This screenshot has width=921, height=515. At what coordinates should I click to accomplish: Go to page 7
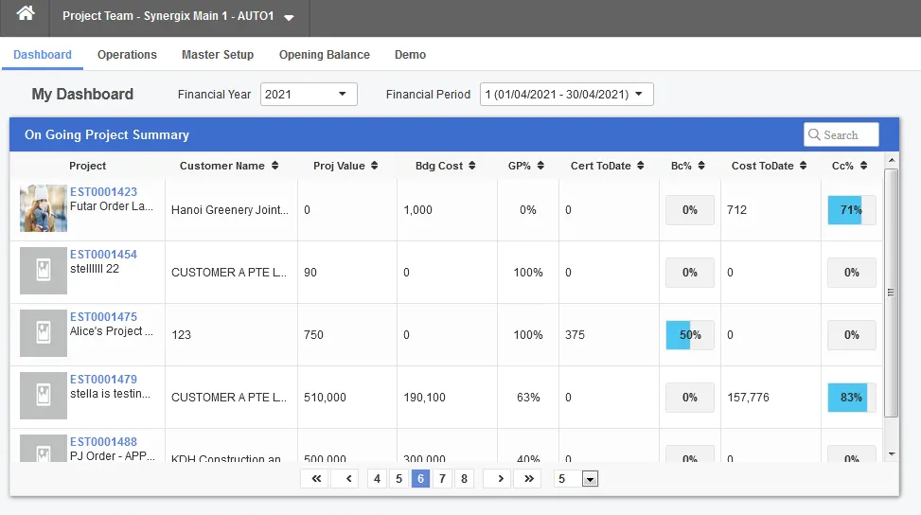pos(442,479)
